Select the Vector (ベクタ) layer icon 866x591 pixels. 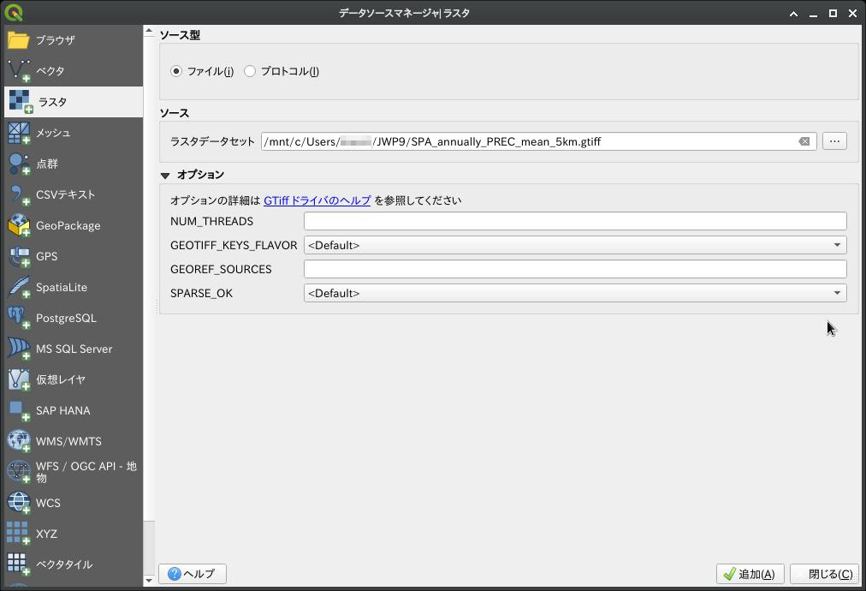point(19,71)
